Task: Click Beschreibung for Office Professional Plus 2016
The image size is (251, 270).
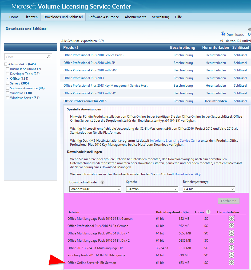Action: point(183,101)
